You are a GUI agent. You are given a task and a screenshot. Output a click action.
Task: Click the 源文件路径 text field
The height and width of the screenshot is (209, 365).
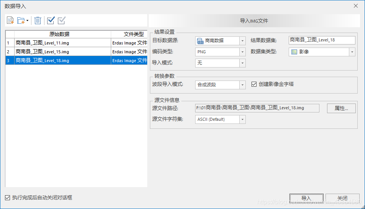pyautogui.click(x=257, y=108)
